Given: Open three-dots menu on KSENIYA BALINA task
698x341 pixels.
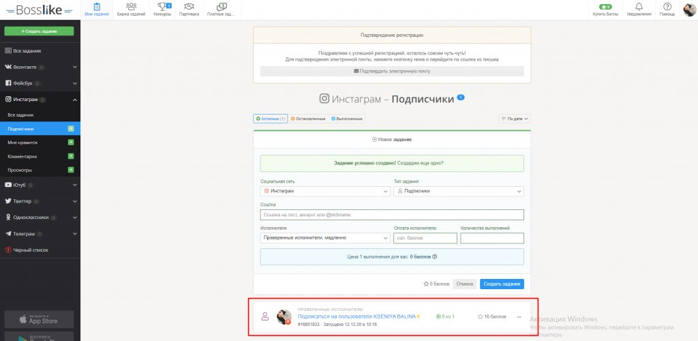Looking at the screenshot, I should pyautogui.click(x=519, y=317).
